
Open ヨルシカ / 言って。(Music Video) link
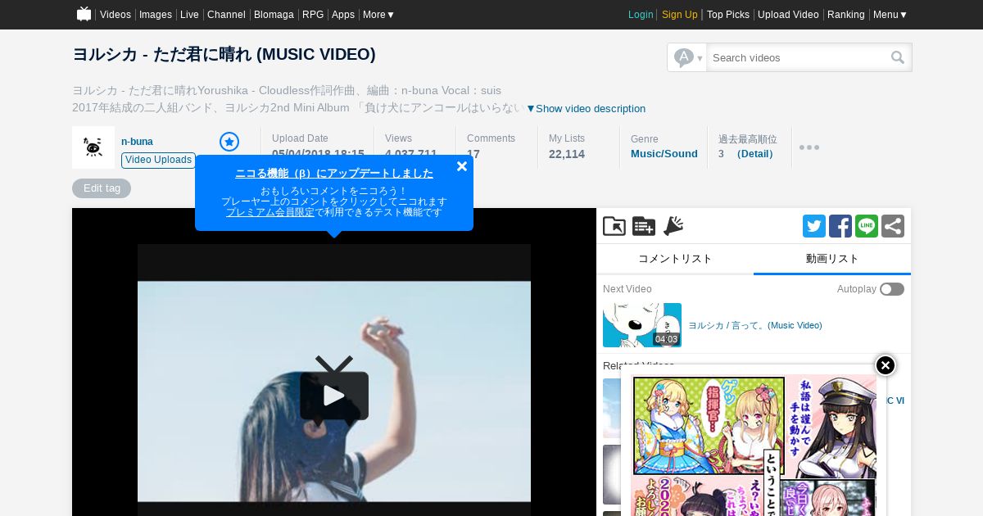755,325
